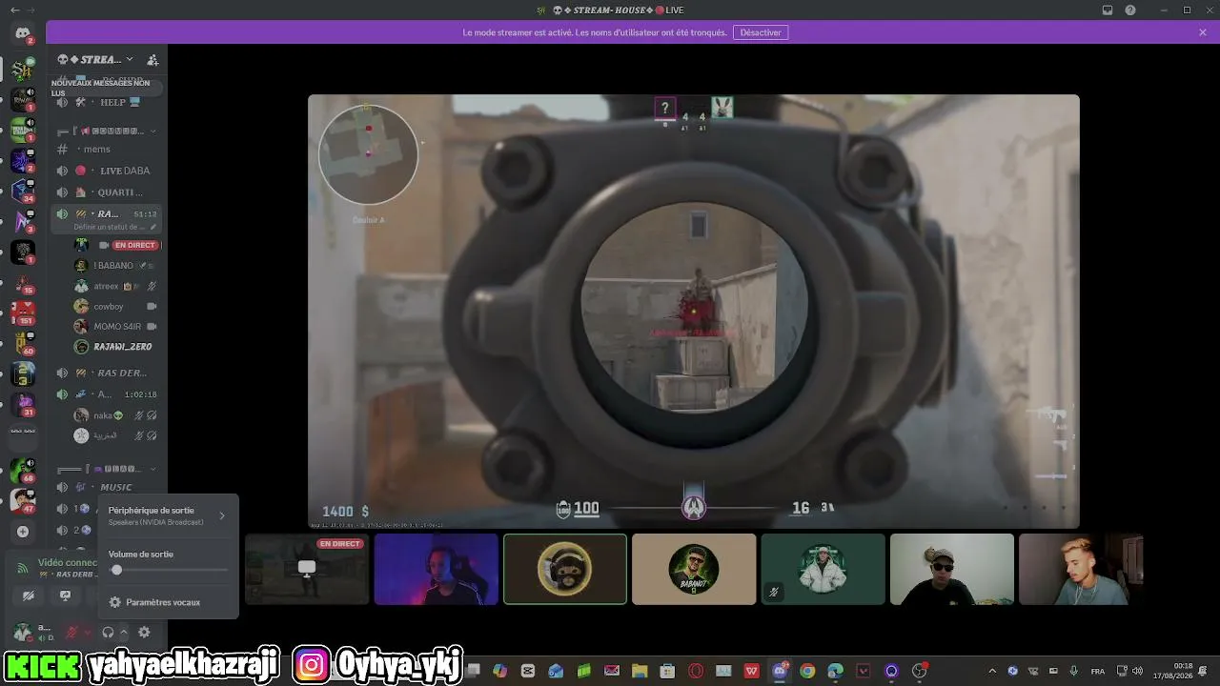Open microphone options arrow next to mute

click(x=87, y=633)
